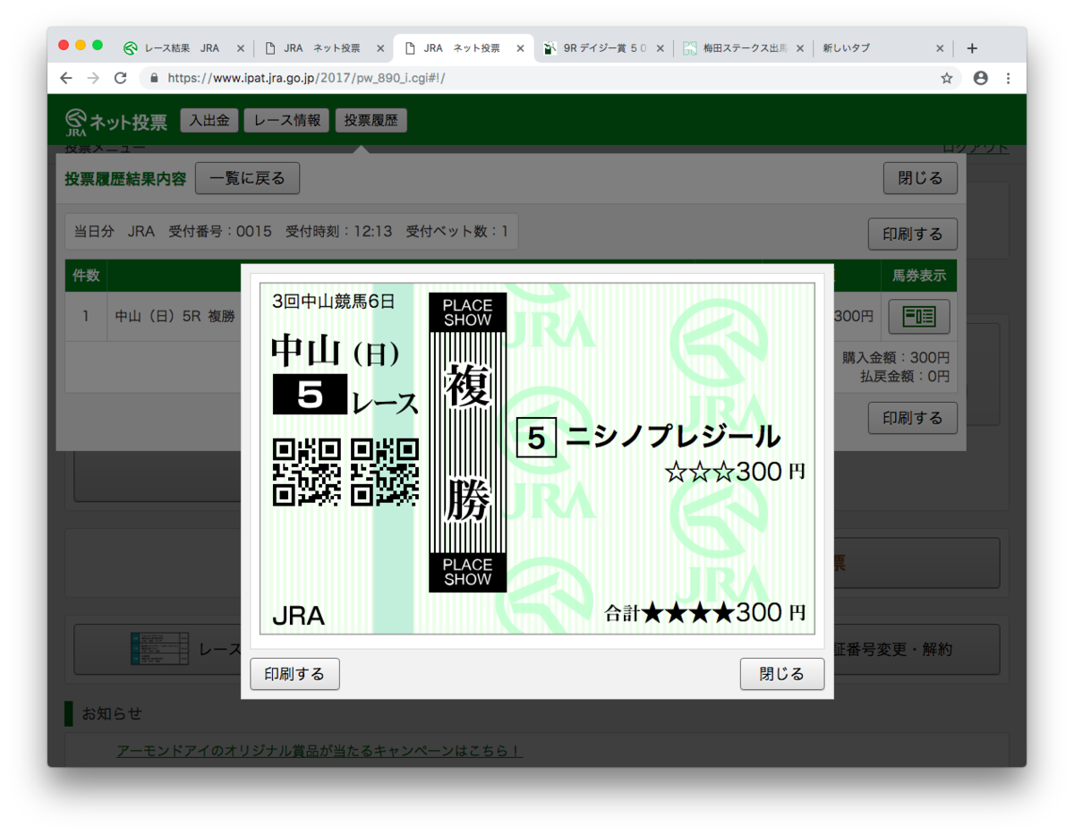This screenshot has height=835, width=1074.
Task: Click 印刷する below the purchase totals
Action: coord(913,418)
